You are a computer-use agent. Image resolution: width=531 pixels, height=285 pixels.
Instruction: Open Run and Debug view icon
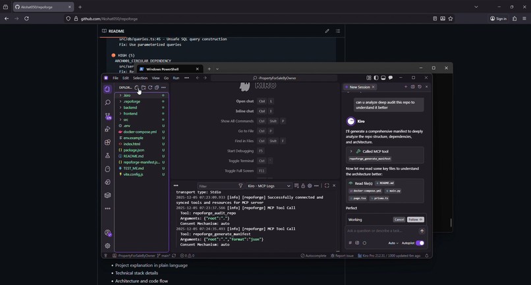click(x=107, y=129)
